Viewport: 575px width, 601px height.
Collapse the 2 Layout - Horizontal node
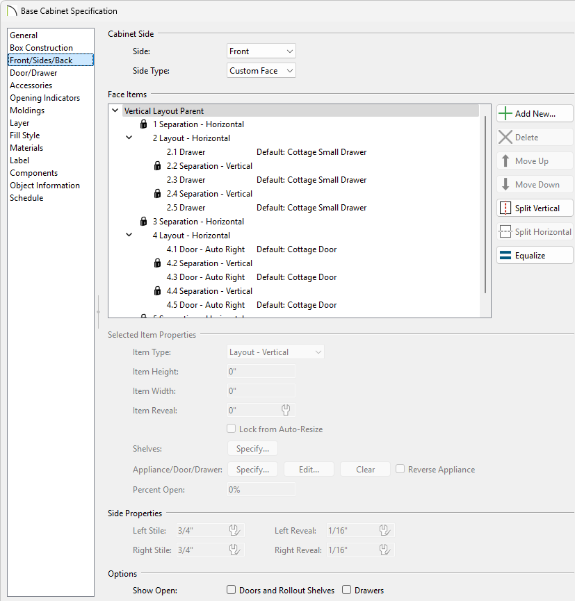coord(129,138)
